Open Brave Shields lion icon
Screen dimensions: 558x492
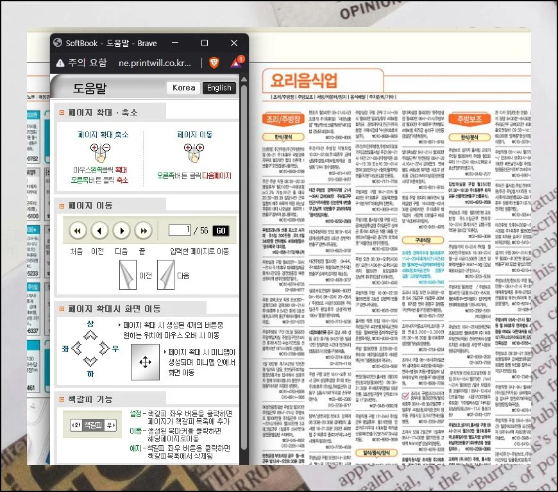point(214,63)
